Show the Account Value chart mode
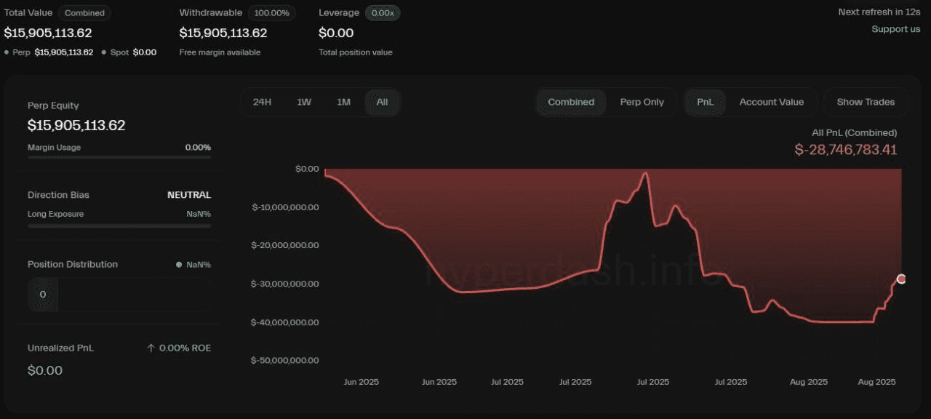This screenshot has width=931, height=419. coord(771,102)
